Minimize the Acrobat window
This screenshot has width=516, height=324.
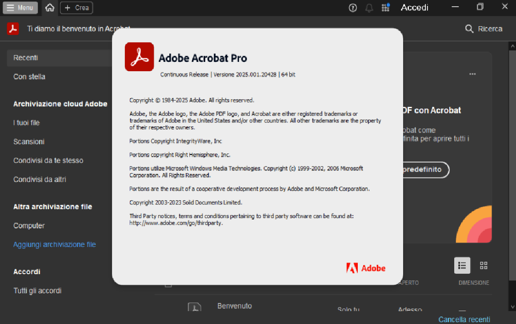(455, 7)
